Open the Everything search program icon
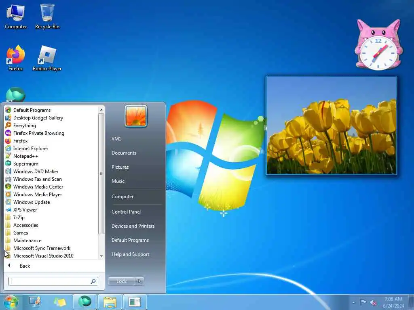This screenshot has width=414, height=310. click(x=8, y=125)
